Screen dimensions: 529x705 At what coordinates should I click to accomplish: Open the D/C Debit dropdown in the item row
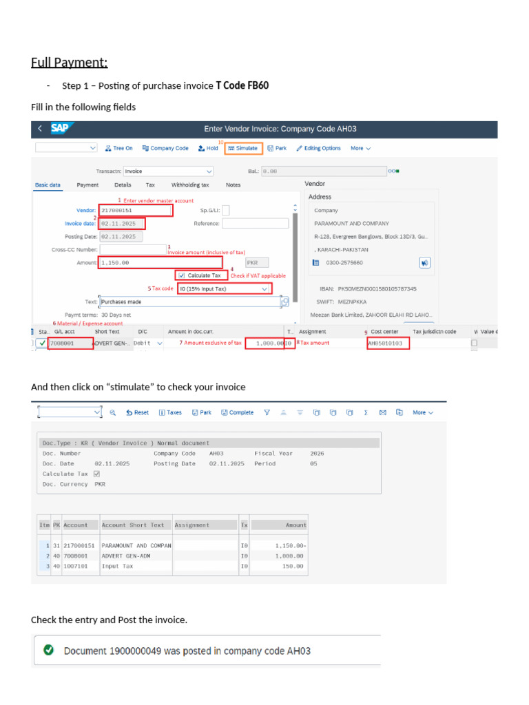tap(159, 343)
